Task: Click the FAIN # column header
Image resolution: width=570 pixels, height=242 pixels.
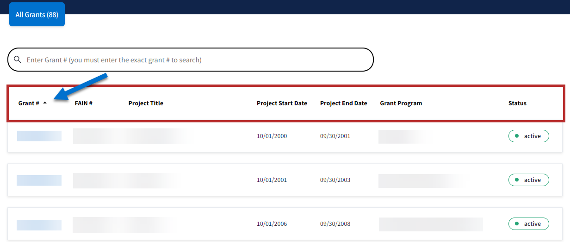Action: tap(84, 103)
